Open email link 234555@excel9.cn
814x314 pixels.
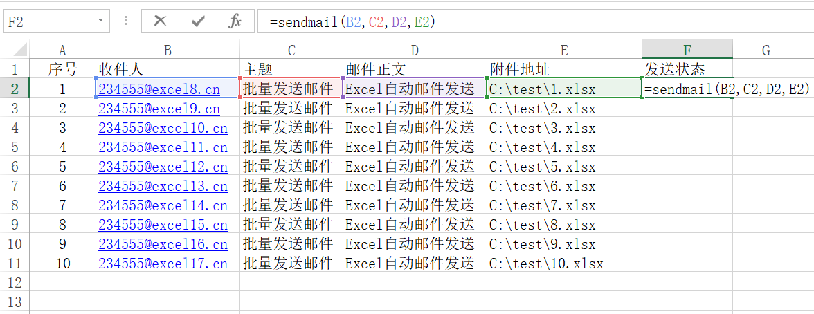(x=159, y=109)
